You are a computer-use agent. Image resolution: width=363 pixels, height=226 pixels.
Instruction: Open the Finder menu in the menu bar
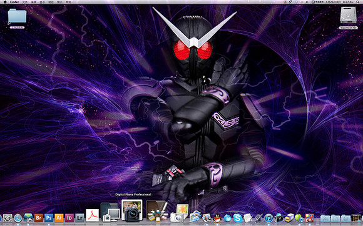(14, 2)
